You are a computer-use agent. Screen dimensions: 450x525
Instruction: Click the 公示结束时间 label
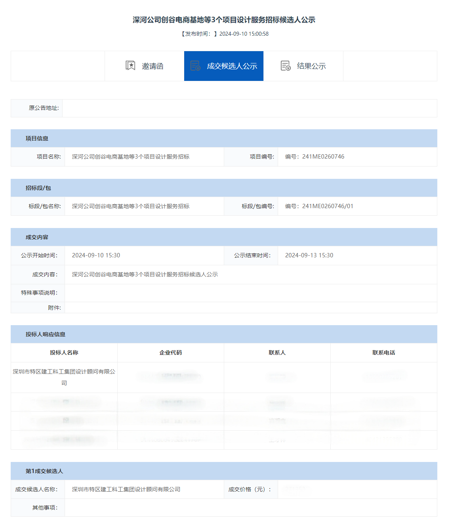point(252,255)
